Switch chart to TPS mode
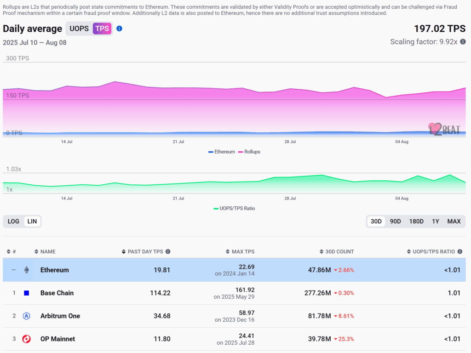Image resolution: width=471 pixels, height=353 pixels. point(102,28)
